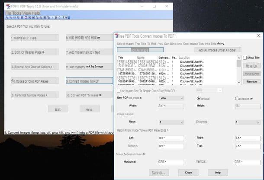264x180 pixels.
Task: Select the image row starting 17346185
Action: tap(177, 70)
